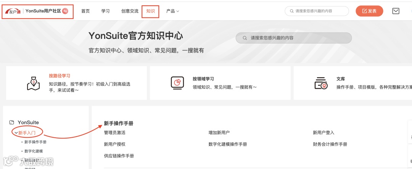Open the 按领域学习 chart monitor icon
Screen dimensions: 412x169
coord(177,83)
